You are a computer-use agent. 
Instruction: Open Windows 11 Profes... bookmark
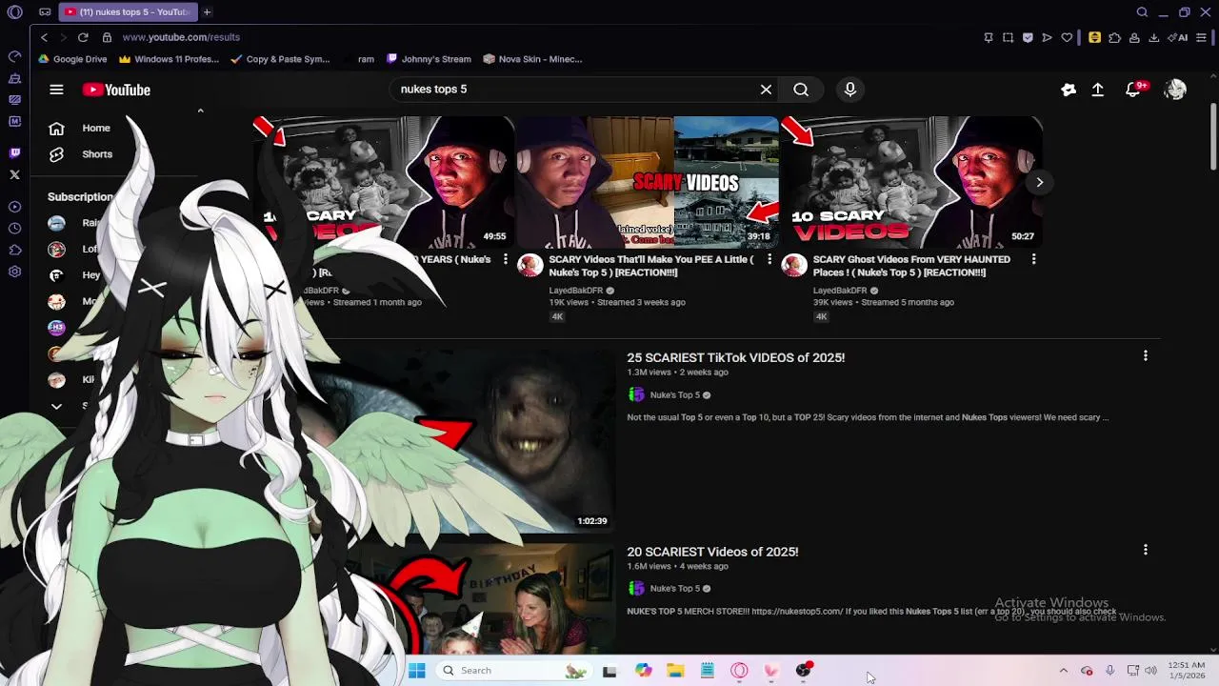click(169, 59)
